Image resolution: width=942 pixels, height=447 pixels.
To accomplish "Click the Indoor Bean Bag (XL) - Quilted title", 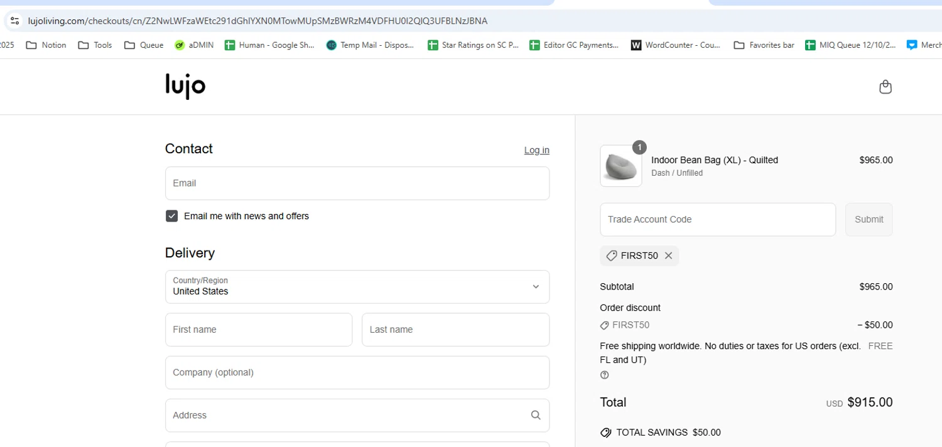I will click(x=715, y=160).
